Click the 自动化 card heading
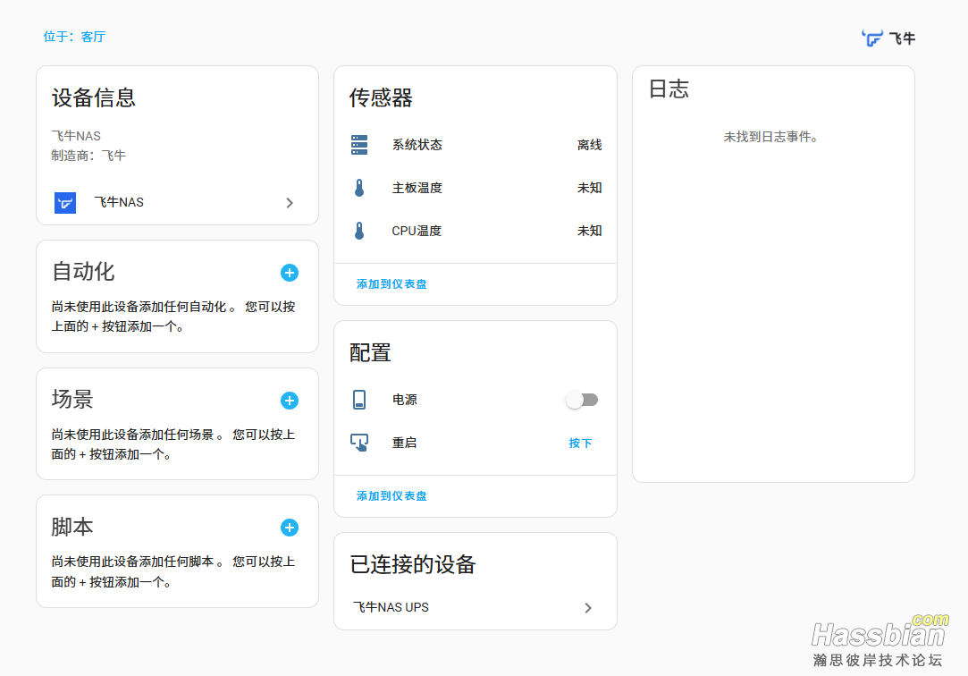Viewport: 968px width, 676px height. pos(83,272)
